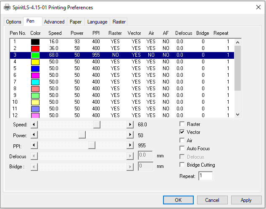Enable the Air checkbox
This screenshot has height=209, width=266.
click(182, 140)
